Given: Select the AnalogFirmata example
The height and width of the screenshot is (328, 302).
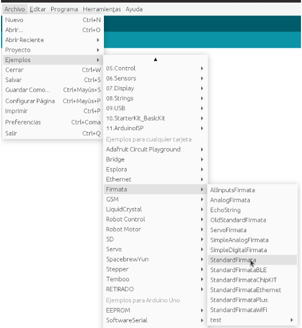Looking at the screenshot, I should [x=252, y=200].
